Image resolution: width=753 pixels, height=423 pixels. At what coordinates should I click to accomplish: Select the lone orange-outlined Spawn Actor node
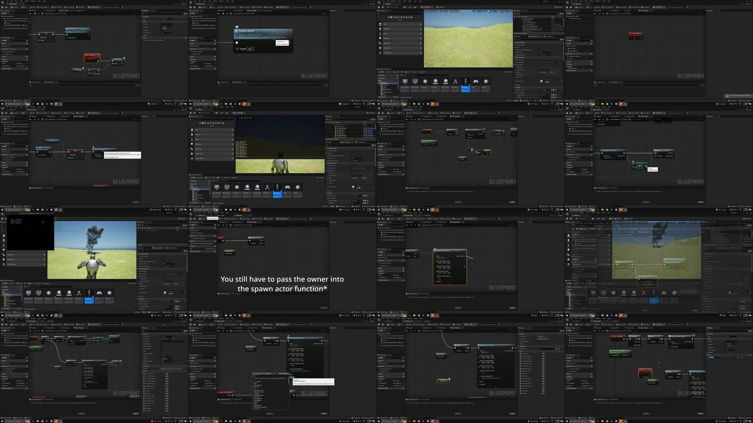[x=449, y=266]
